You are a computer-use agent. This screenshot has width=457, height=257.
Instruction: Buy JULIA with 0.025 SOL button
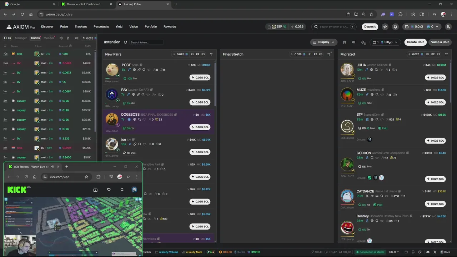click(x=435, y=77)
